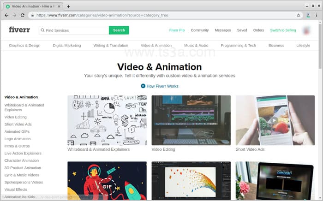Click the Fiverr logo
The height and width of the screenshot is (201, 323).
19,30
